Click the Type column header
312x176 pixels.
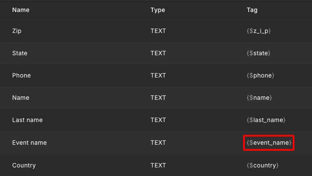click(157, 10)
